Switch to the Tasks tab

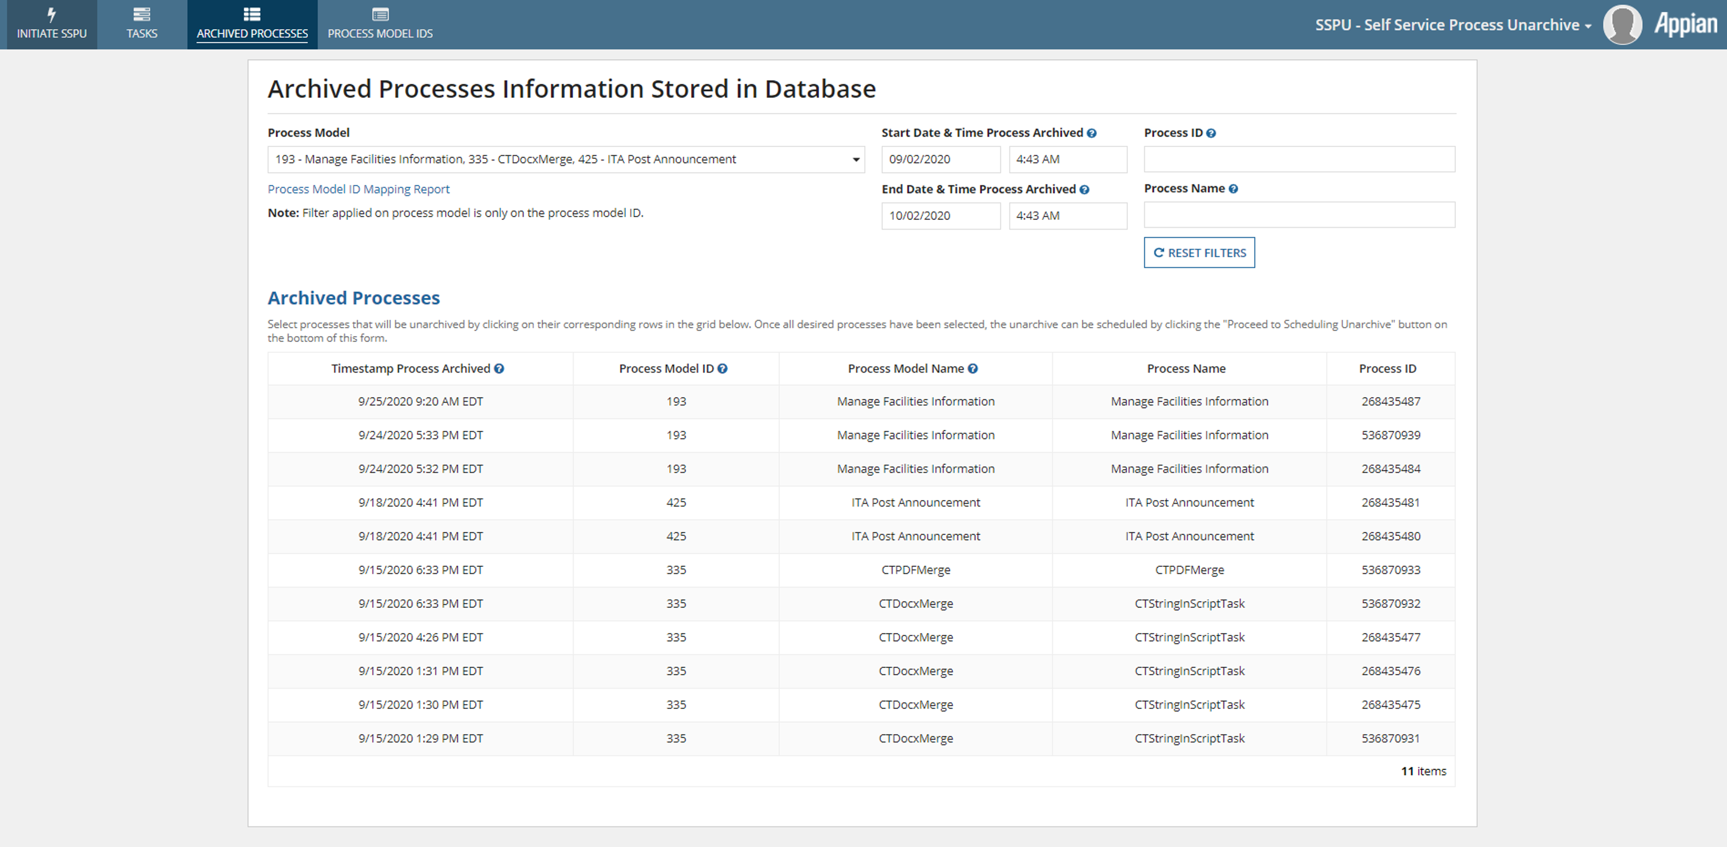(x=142, y=24)
